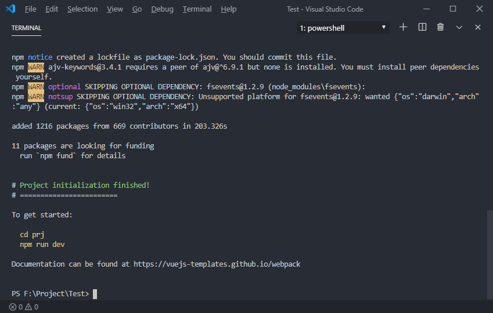This screenshot has height=313, width=493.
Task: Click the 'npm run dev' command text
Action: point(42,245)
